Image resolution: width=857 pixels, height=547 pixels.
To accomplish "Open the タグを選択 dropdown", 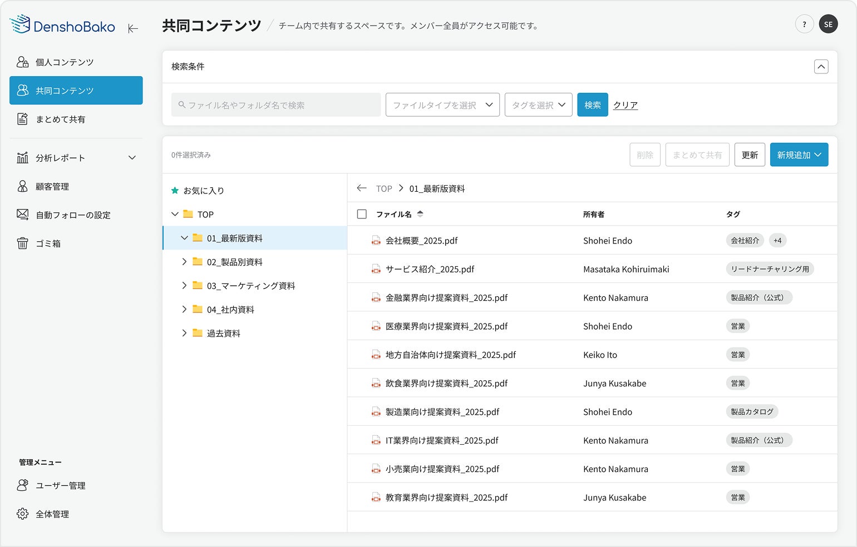I will click(x=538, y=105).
